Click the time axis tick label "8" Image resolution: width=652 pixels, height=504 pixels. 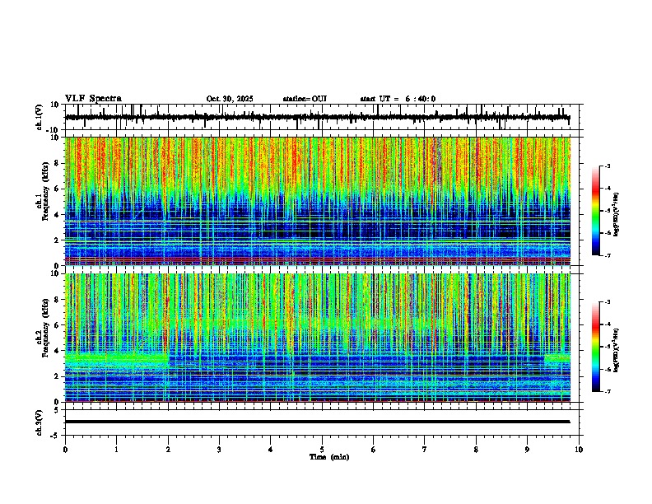click(x=476, y=450)
